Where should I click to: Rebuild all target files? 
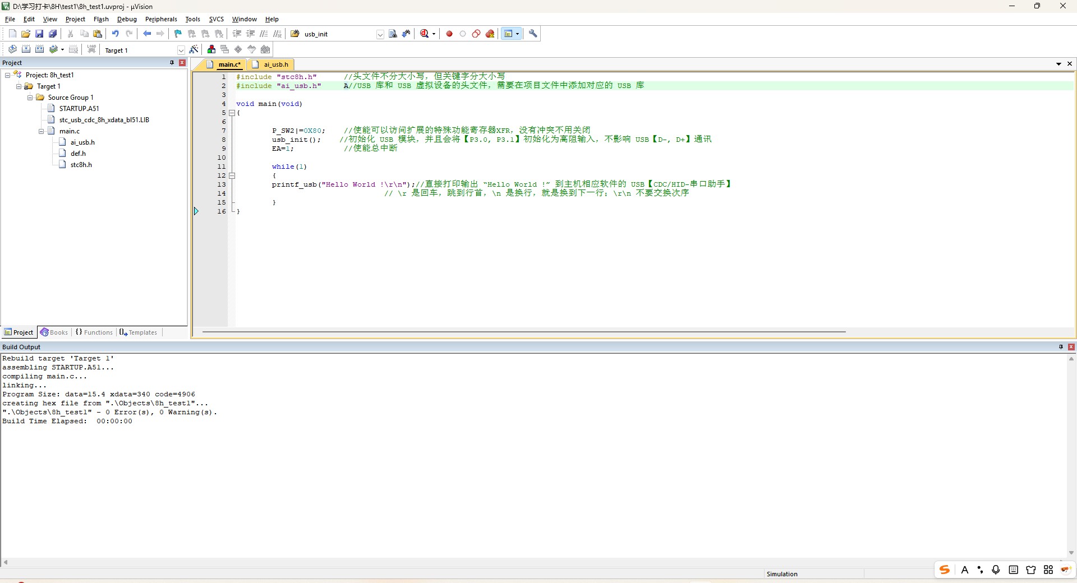tap(39, 49)
